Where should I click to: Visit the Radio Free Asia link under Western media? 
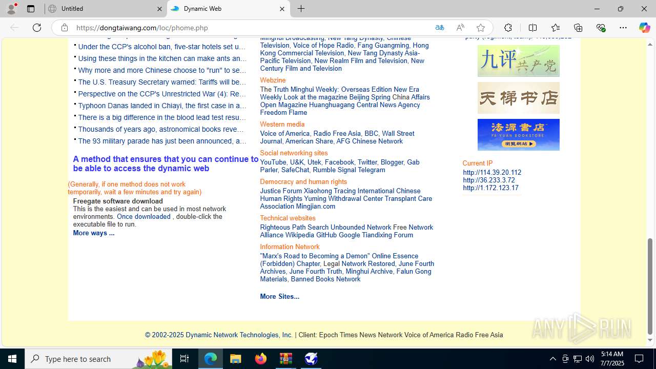coord(337,134)
